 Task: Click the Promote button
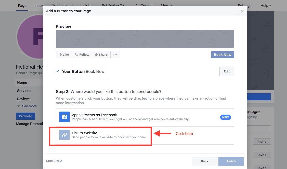[x=26, y=116]
